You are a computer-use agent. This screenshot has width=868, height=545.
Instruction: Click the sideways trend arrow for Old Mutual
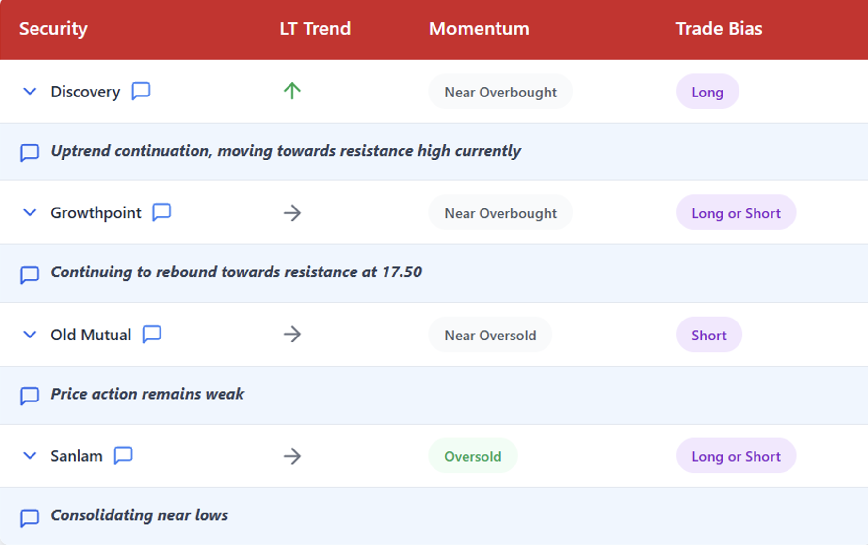[x=292, y=334]
